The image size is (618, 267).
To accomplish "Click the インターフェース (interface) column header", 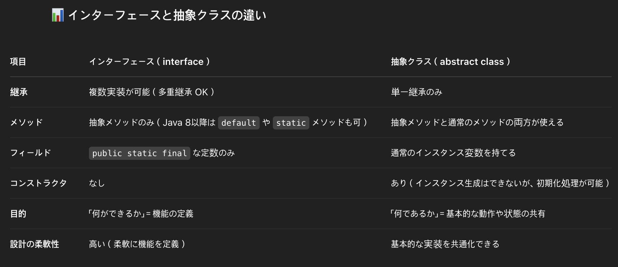I will click(149, 62).
